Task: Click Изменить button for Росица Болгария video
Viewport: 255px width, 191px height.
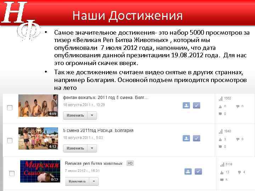Action: [75, 148]
